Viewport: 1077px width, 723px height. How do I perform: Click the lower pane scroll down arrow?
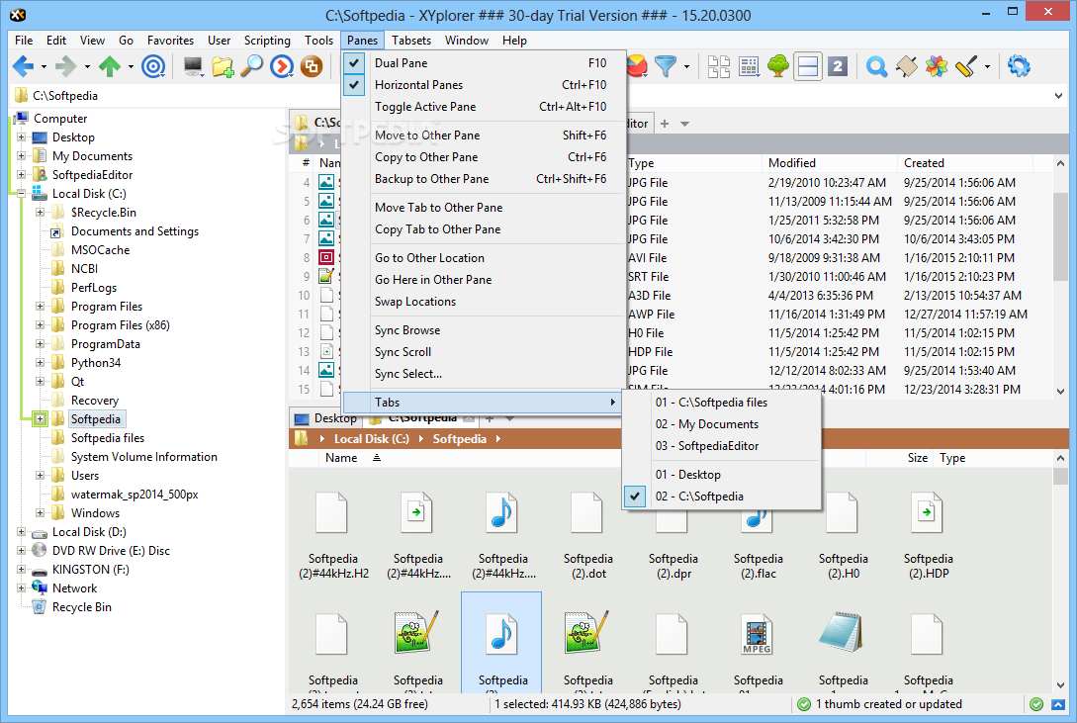(x=1060, y=685)
